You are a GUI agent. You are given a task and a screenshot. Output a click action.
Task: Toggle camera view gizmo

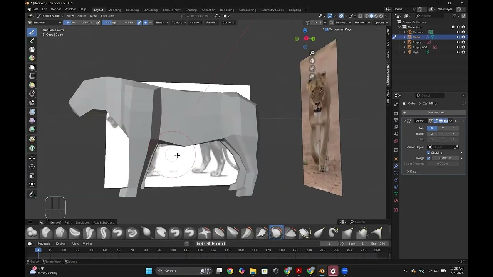[x=312, y=68]
